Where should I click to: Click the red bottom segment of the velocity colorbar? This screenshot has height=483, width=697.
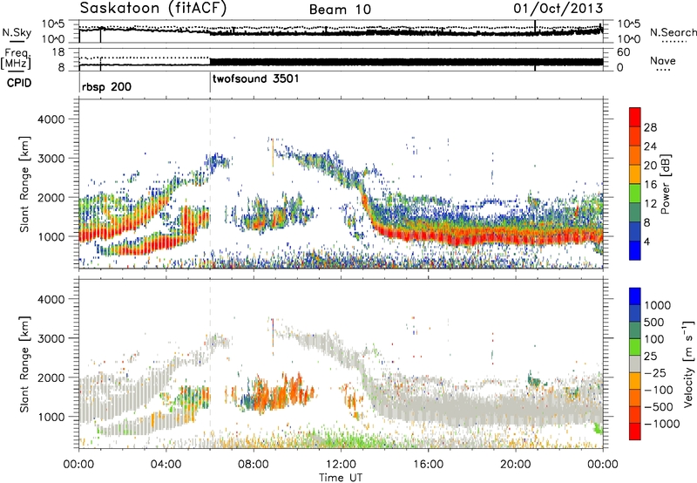click(x=635, y=432)
